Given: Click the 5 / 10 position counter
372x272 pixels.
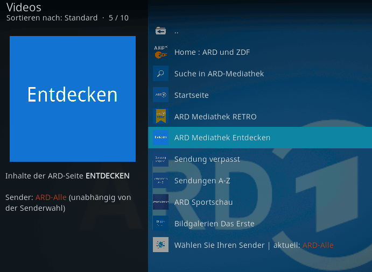Looking at the screenshot, I should [x=118, y=18].
